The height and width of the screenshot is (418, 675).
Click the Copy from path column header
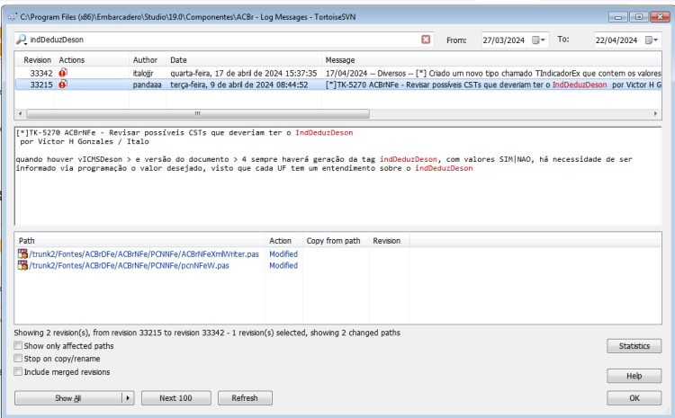(x=336, y=241)
